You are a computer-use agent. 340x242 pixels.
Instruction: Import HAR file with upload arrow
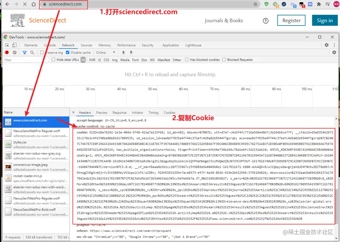123,53
